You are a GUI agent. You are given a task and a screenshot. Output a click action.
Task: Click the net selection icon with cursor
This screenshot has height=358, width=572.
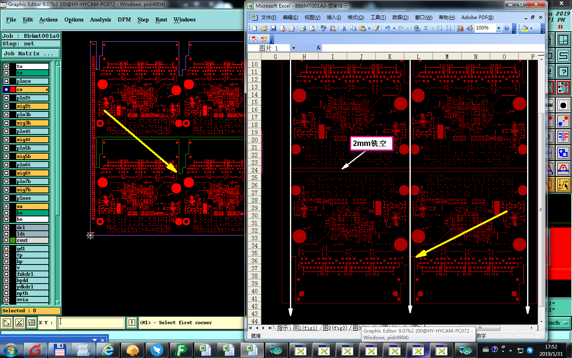(563, 185)
